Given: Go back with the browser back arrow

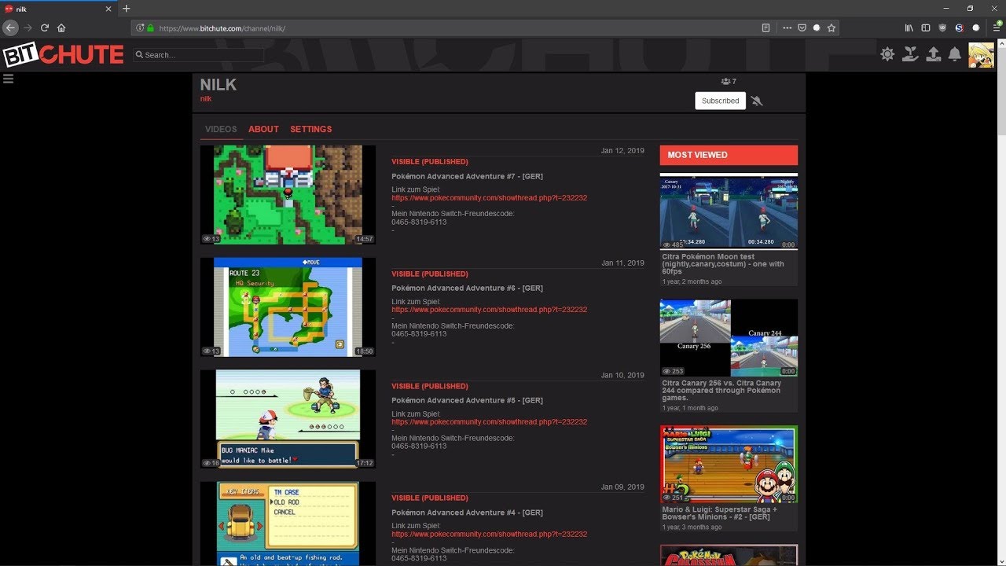Looking at the screenshot, I should tap(10, 28).
